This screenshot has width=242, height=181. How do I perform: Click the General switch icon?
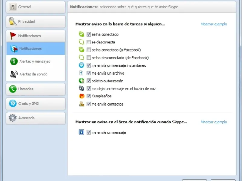coord(13,7)
